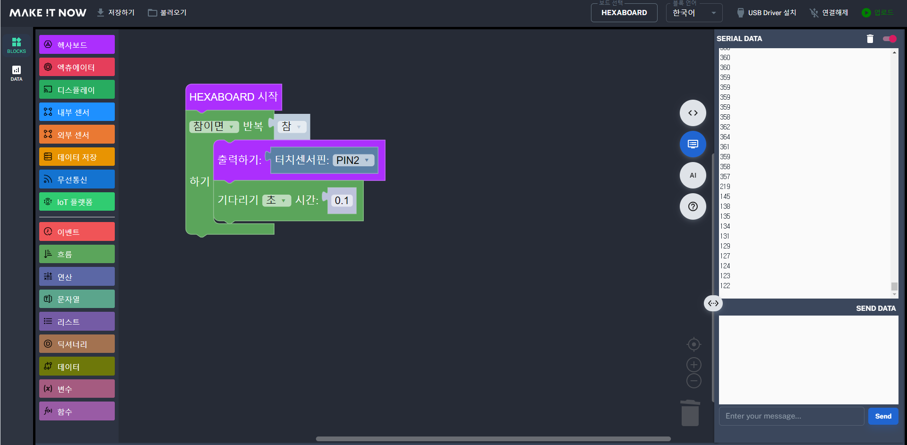Screen dimensions: 907x445
Task: Open the code view round button
Action: point(693,113)
